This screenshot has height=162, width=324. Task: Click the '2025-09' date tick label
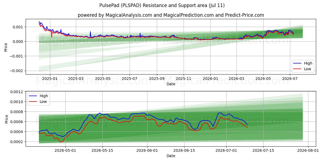point(157,79)
